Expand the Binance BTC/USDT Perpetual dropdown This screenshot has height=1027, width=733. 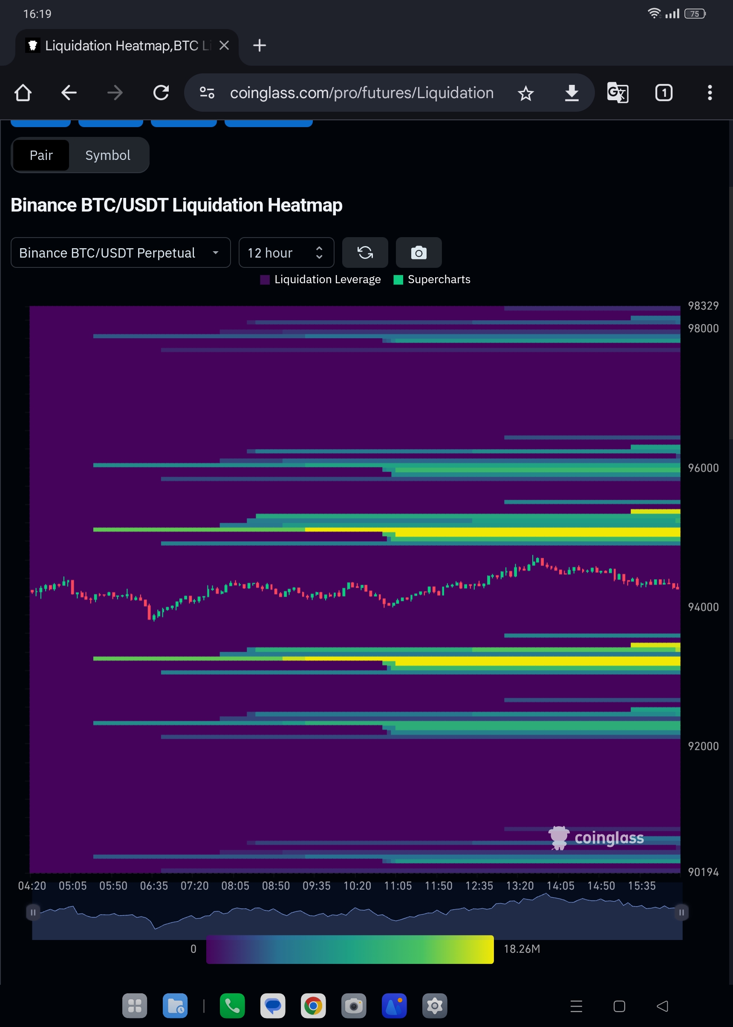pyautogui.click(x=121, y=253)
